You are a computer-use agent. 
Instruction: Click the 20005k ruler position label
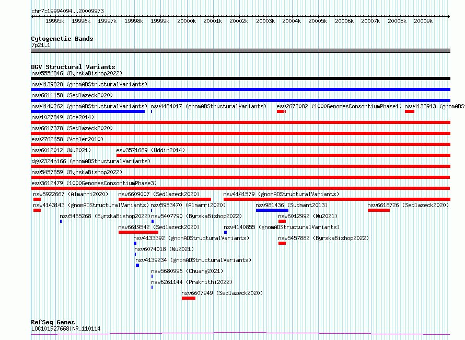(318, 21)
